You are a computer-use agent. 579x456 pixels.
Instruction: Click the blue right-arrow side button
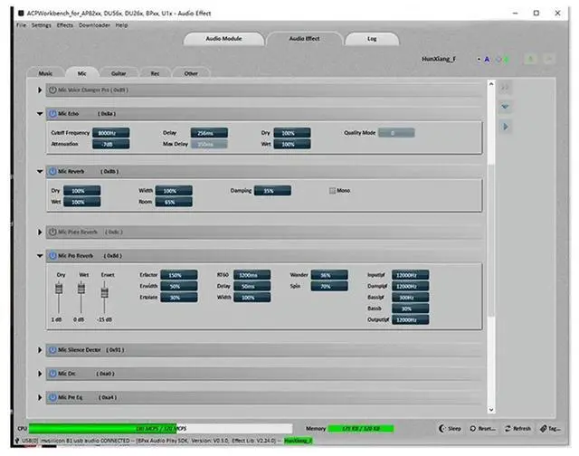pos(505,127)
